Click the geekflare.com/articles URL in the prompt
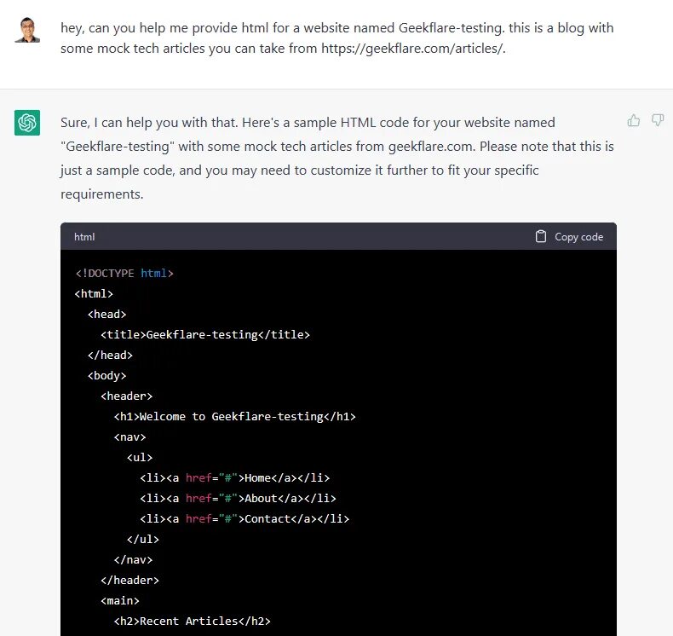673x636 pixels. click(413, 48)
